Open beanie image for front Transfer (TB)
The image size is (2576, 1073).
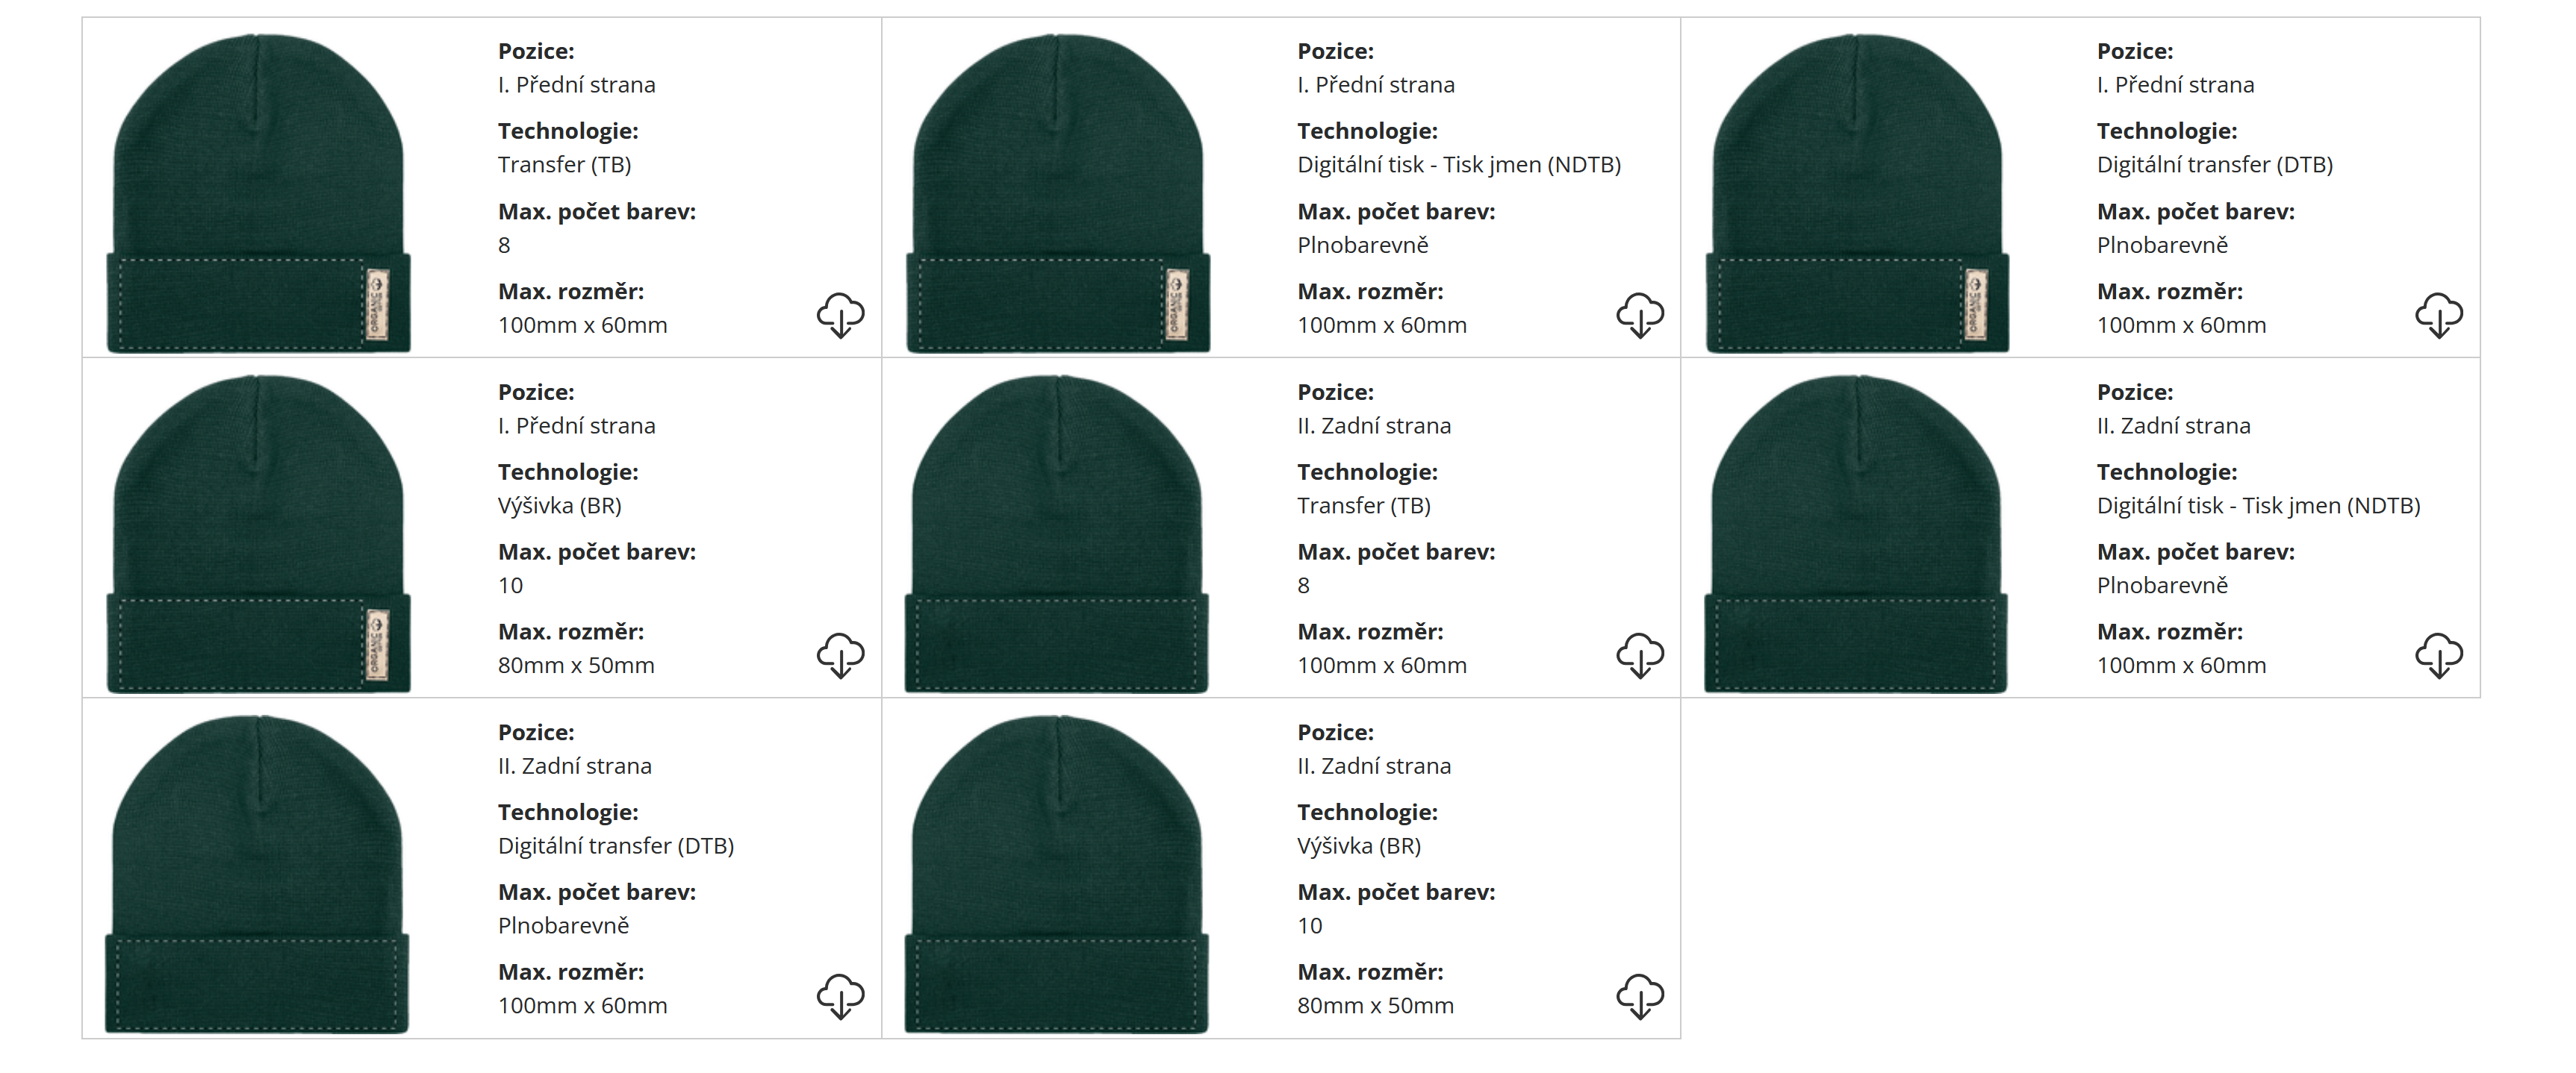(259, 193)
